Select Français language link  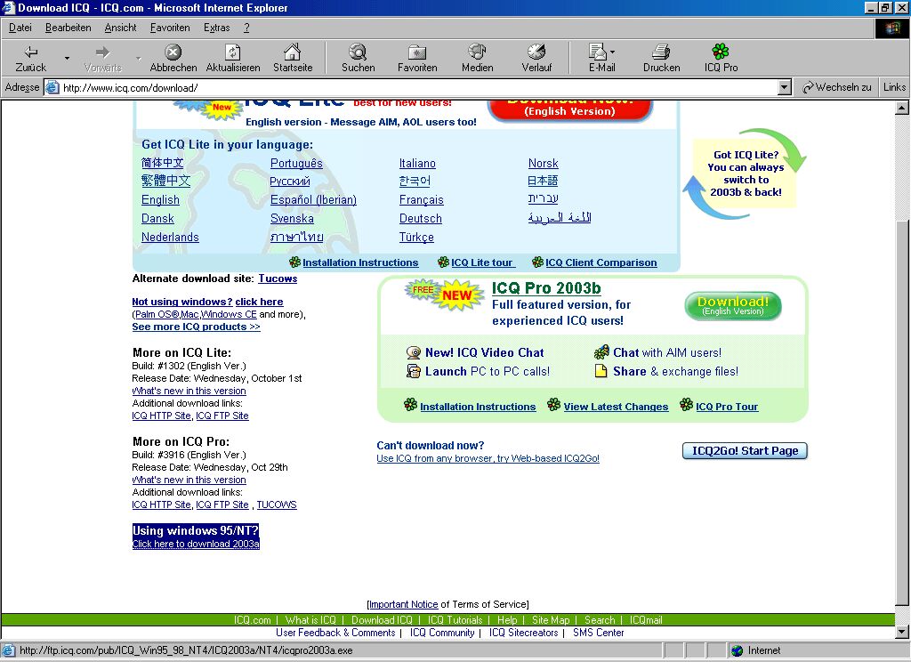pyautogui.click(x=421, y=200)
